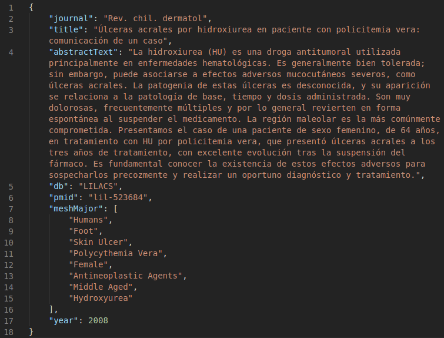
Task: Click the "Humans" array entry
Action: click(x=91, y=220)
